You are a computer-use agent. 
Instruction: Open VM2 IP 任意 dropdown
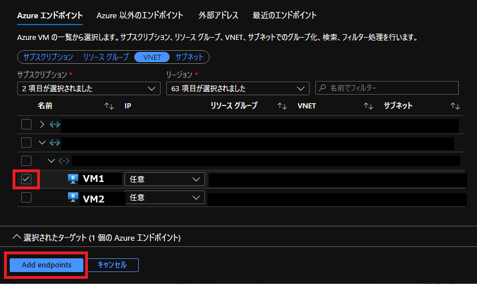point(165,197)
